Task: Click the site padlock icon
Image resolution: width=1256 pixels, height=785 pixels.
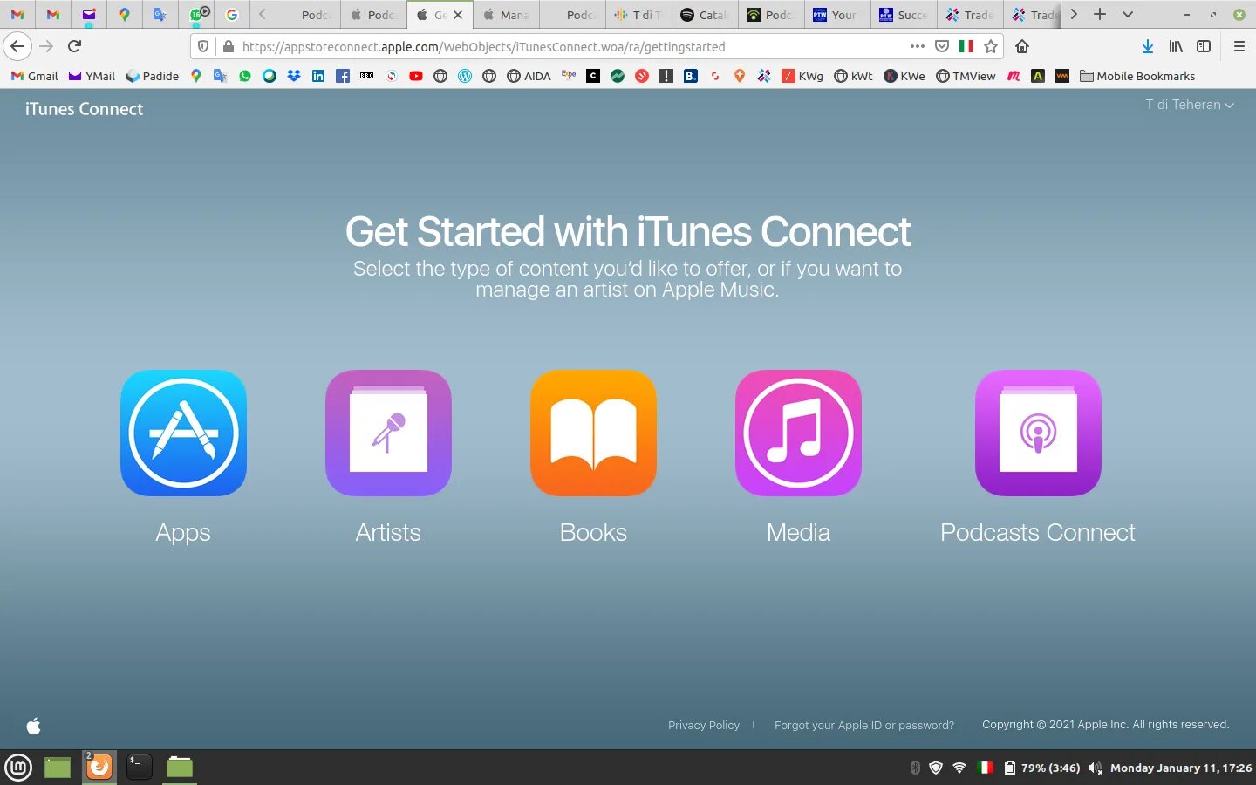Action: click(228, 46)
